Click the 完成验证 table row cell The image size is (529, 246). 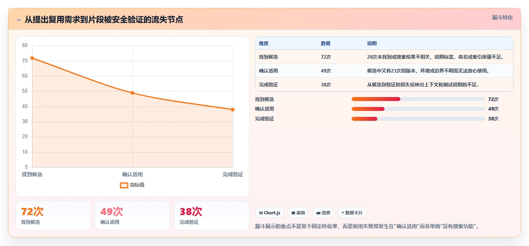coord(268,85)
